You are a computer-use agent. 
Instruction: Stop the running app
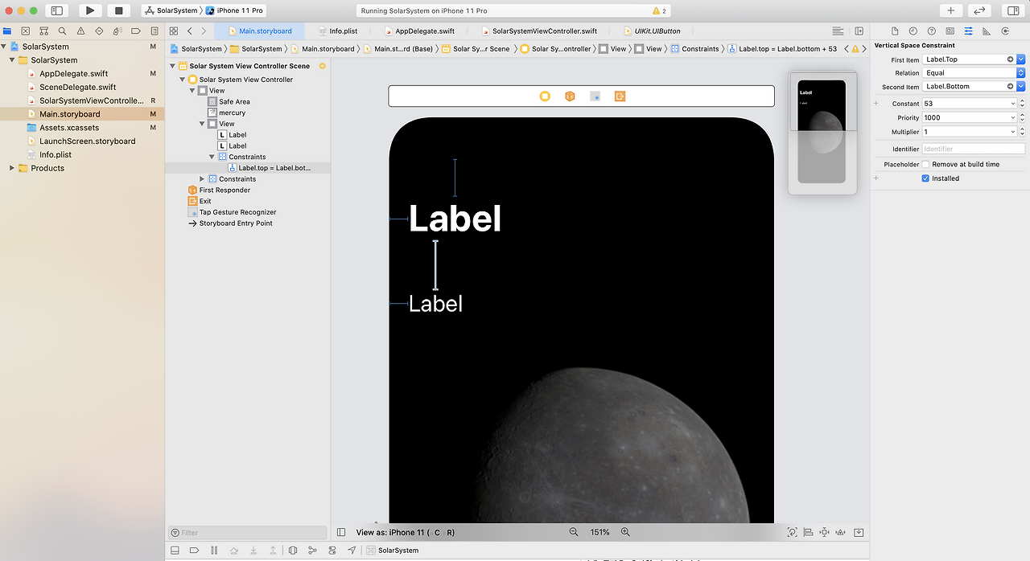coord(118,10)
